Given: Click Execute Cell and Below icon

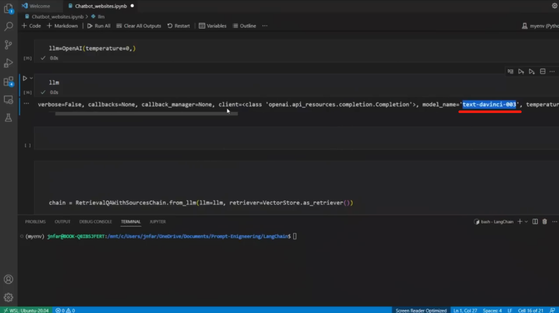Looking at the screenshot, I should [x=532, y=72].
